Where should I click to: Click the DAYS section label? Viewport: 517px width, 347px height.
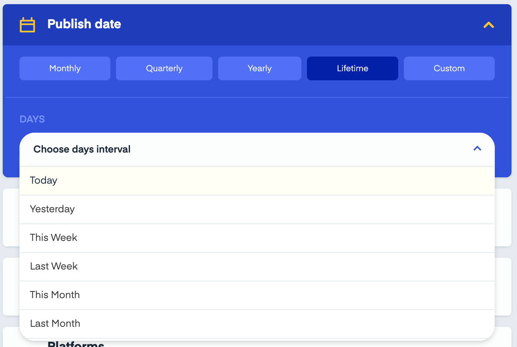pos(32,119)
